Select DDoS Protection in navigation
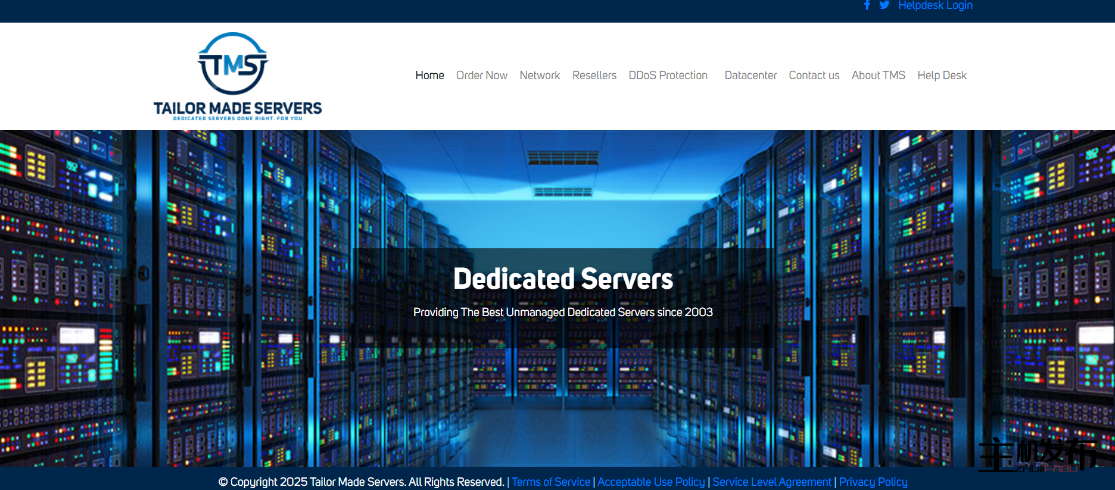Image resolution: width=1115 pixels, height=490 pixels. pos(668,76)
